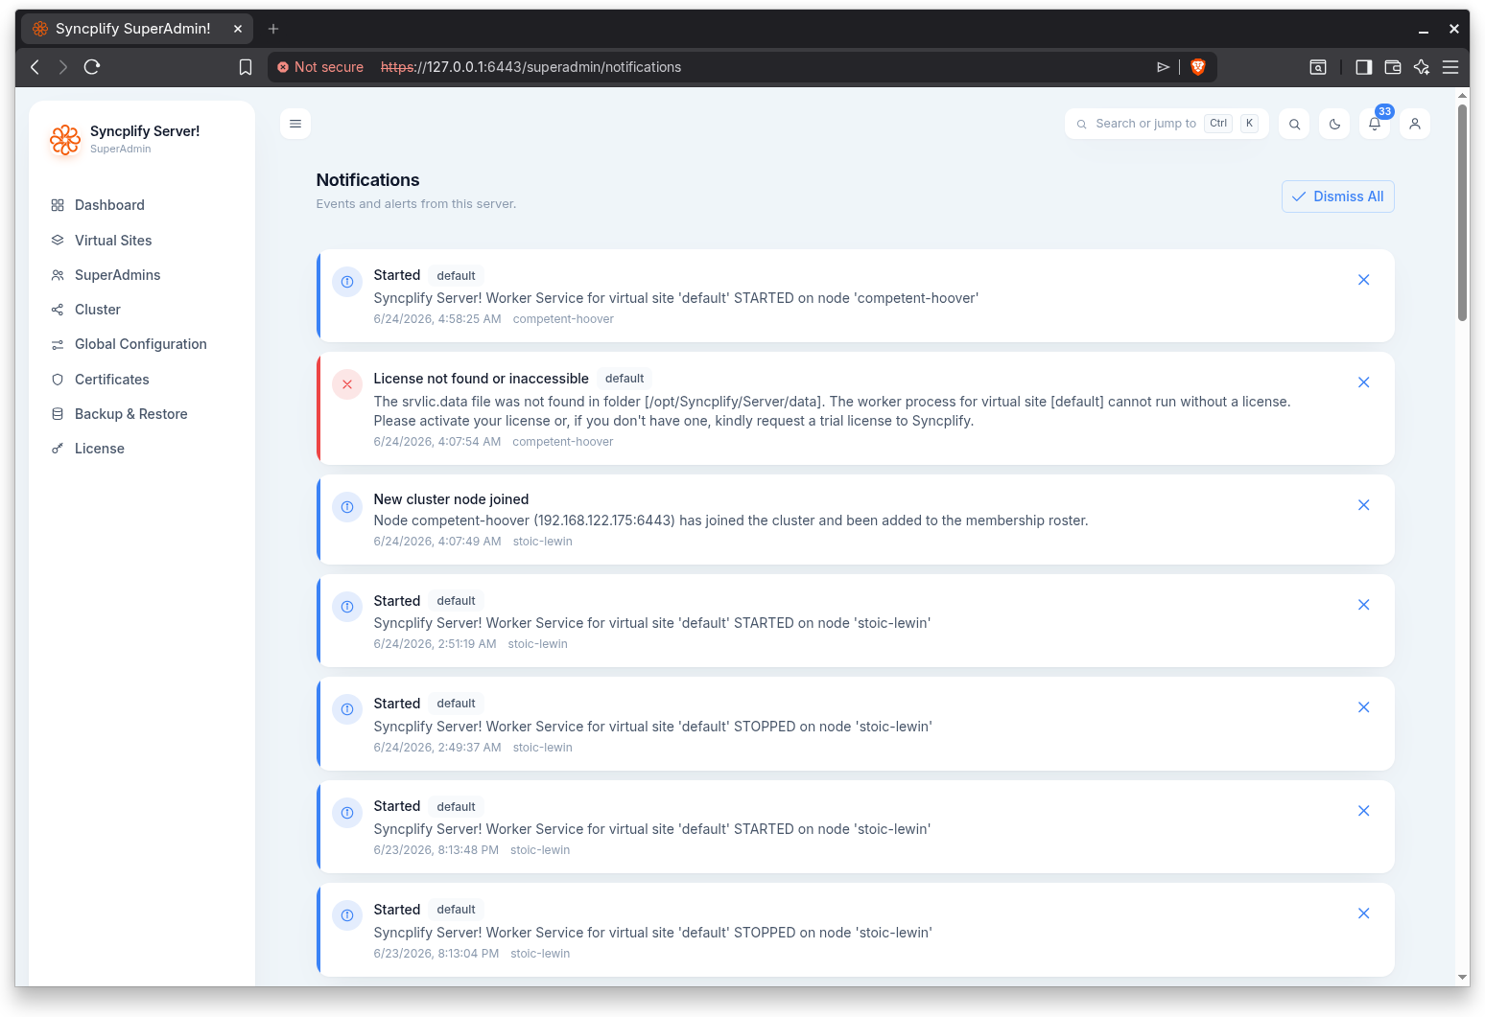Click the browser forward arrow
The height and width of the screenshot is (1017, 1485).
[x=62, y=67]
